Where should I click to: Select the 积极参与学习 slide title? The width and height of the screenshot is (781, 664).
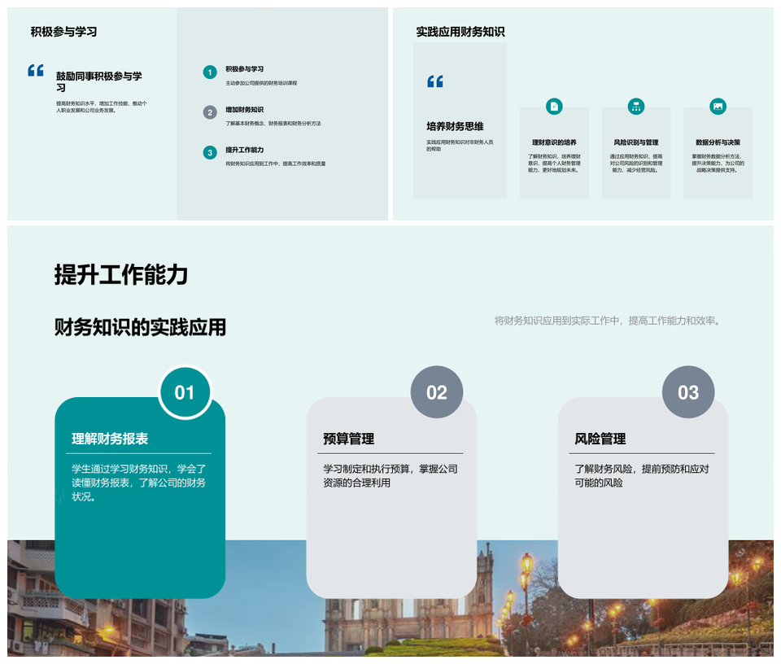pos(63,32)
